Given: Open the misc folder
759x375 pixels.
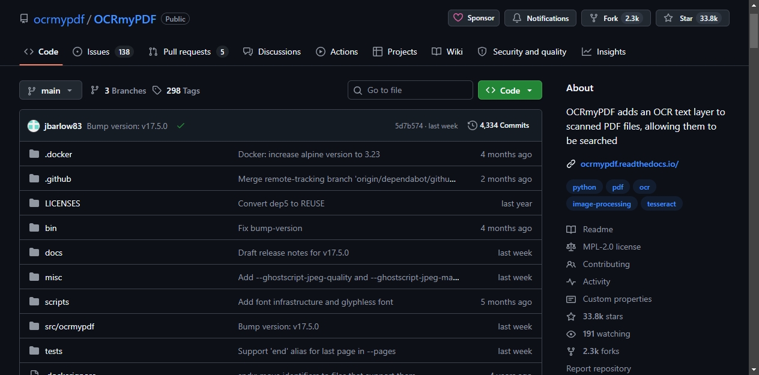Looking at the screenshot, I should [53, 277].
